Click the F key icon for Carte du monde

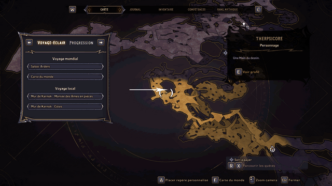click(x=215, y=180)
